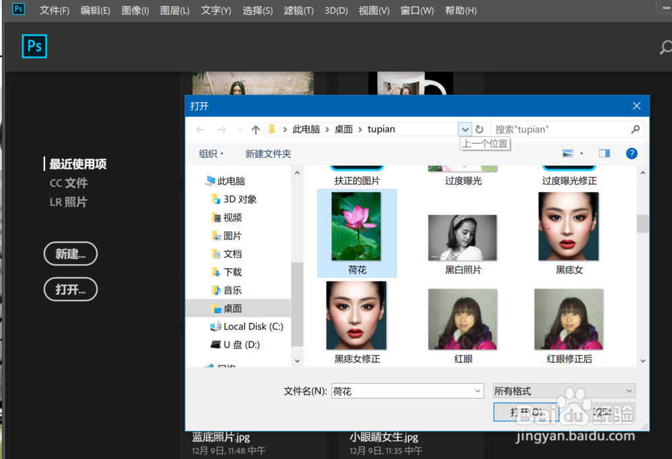Show the preview pane icon
The width and height of the screenshot is (672, 459).
(604, 153)
